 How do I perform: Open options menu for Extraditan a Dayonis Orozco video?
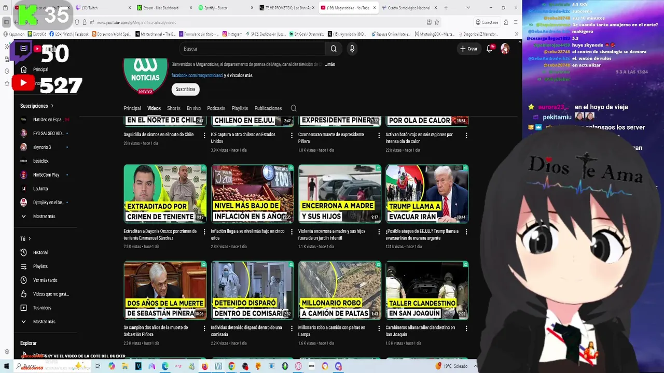click(x=204, y=232)
